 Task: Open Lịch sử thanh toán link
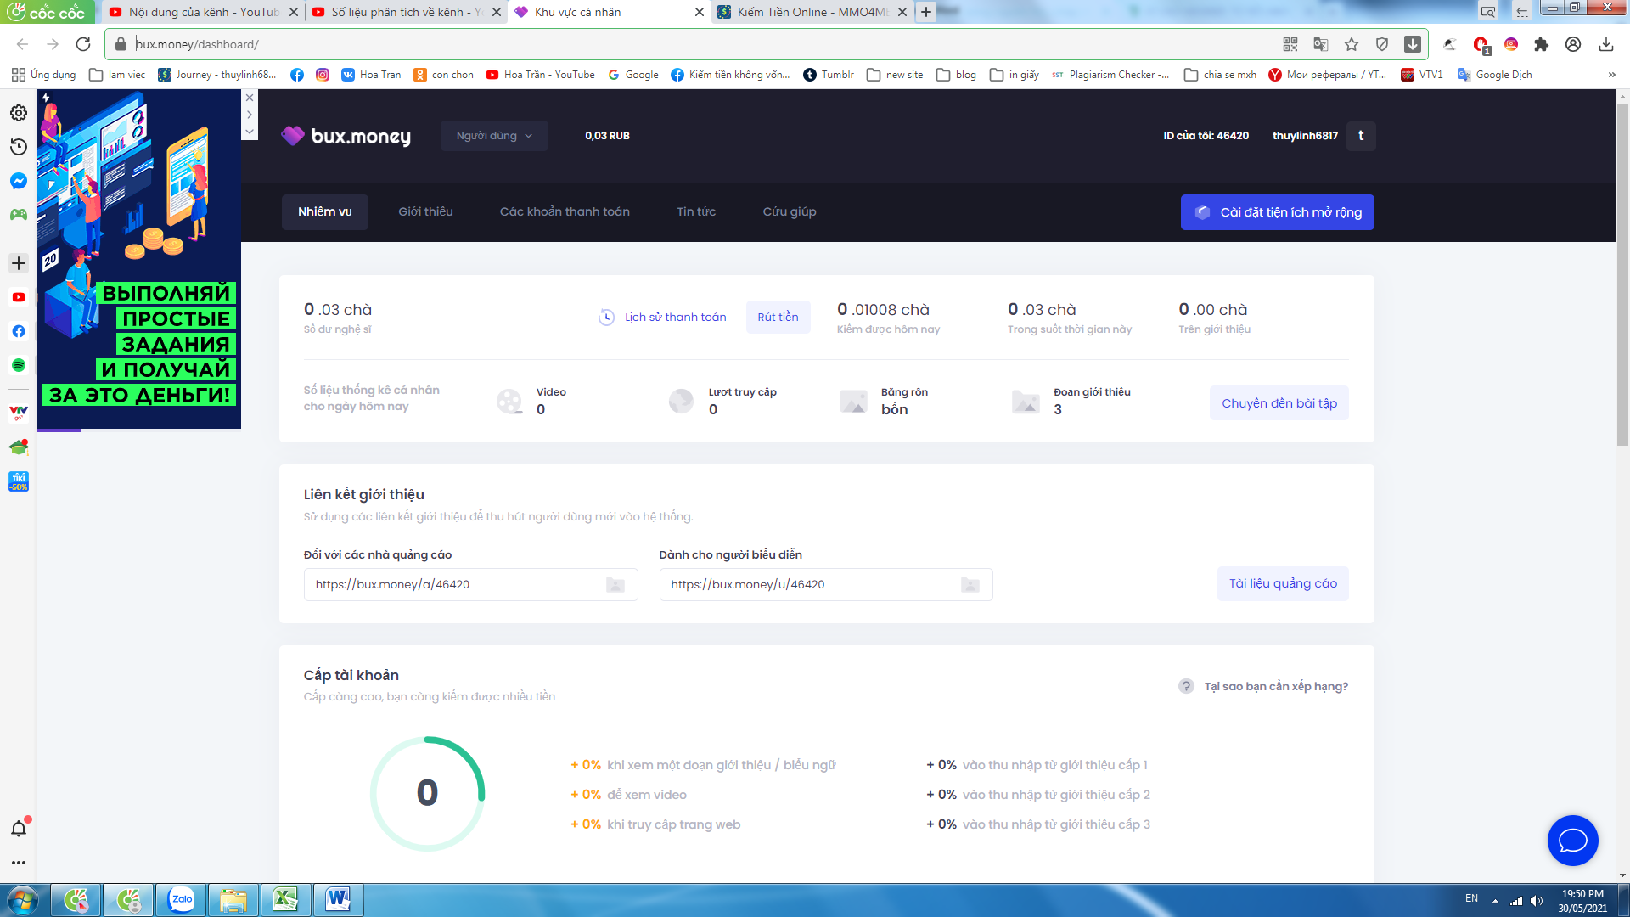tap(675, 317)
